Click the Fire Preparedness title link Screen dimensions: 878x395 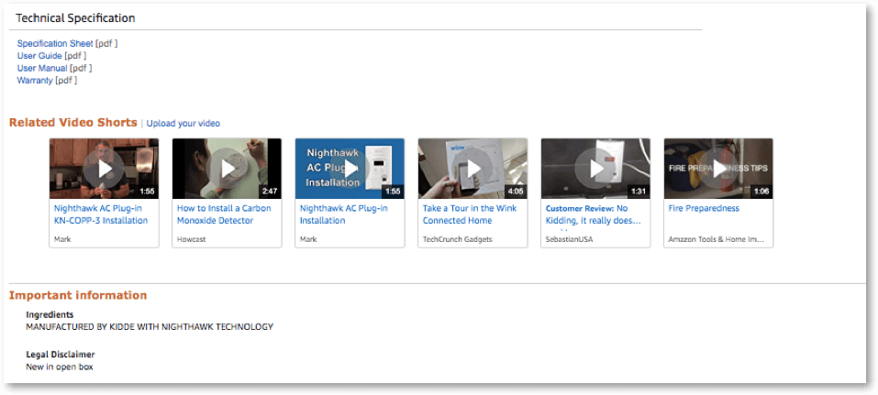(x=703, y=209)
